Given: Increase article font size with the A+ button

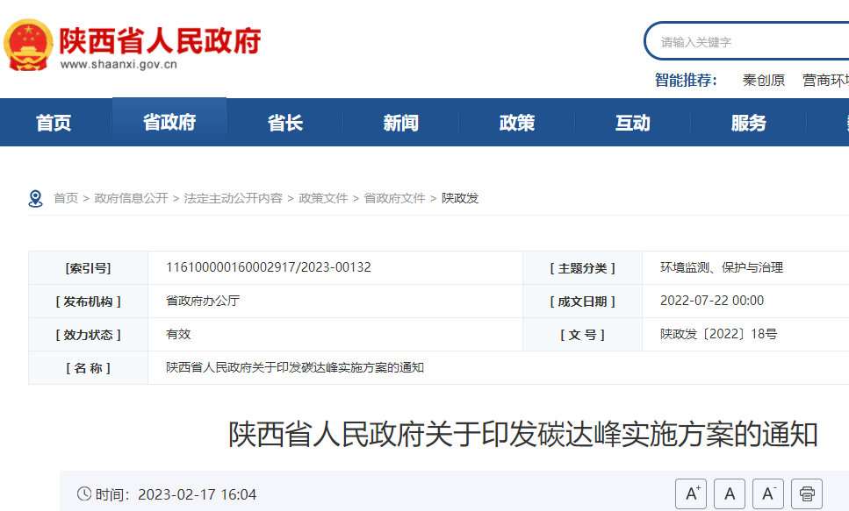Looking at the screenshot, I should pyautogui.click(x=690, y=493).
